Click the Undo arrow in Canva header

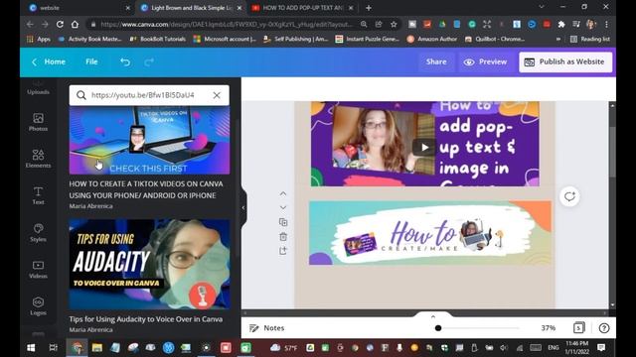coord(125,61)
